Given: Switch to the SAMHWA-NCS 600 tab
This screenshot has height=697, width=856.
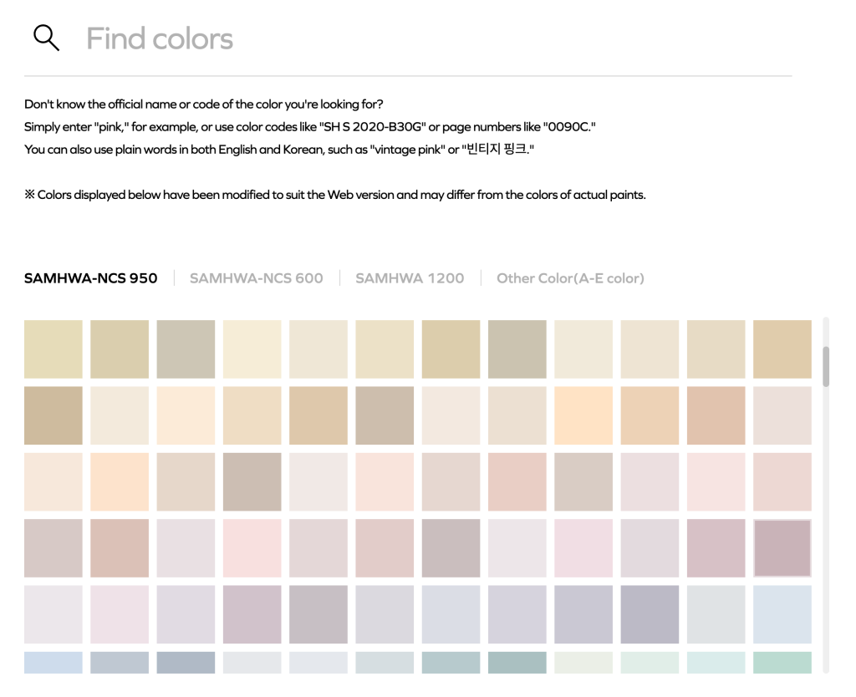Looking at the screenshot, I should 256,277.
